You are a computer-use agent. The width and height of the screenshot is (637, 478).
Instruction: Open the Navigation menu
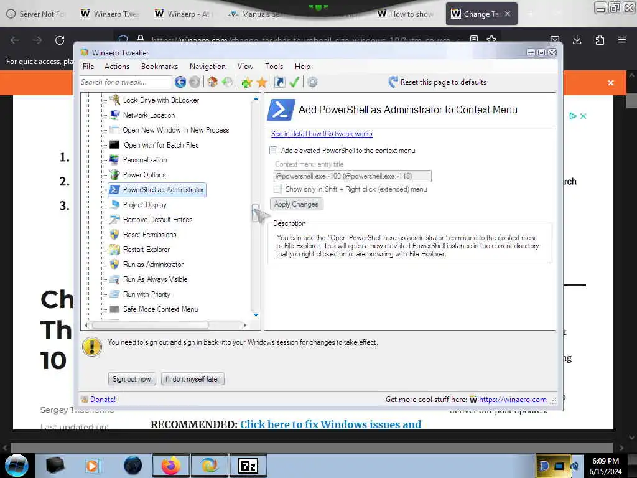pyautogui.click(x=207, y=67)
